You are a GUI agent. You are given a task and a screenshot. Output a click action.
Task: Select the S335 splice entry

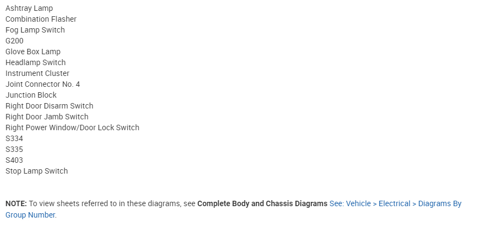point(14,150)
